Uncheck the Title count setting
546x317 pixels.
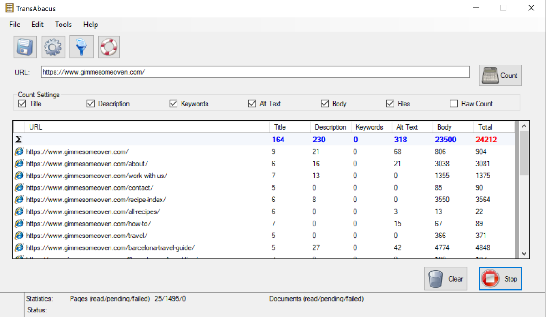(22, 104)
